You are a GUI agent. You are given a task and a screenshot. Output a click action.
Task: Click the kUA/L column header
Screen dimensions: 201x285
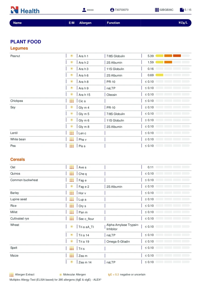(x=183, y=23)
